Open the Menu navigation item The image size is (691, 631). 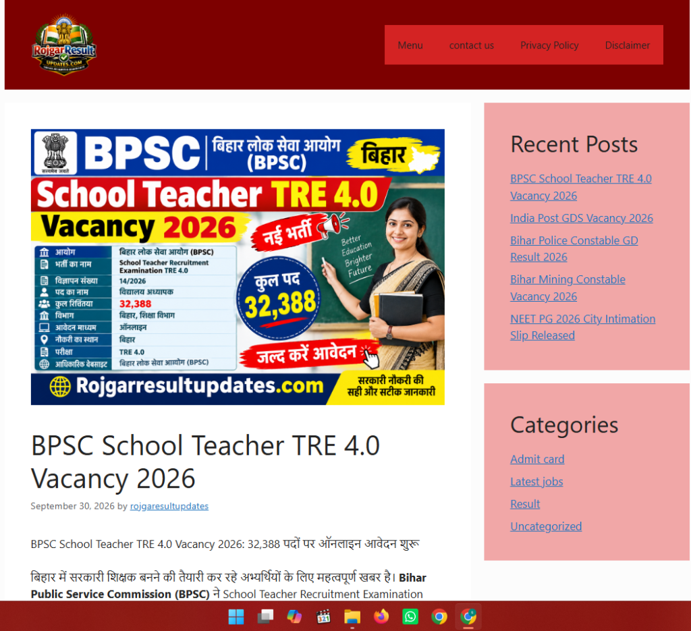[x=410, y=45]
